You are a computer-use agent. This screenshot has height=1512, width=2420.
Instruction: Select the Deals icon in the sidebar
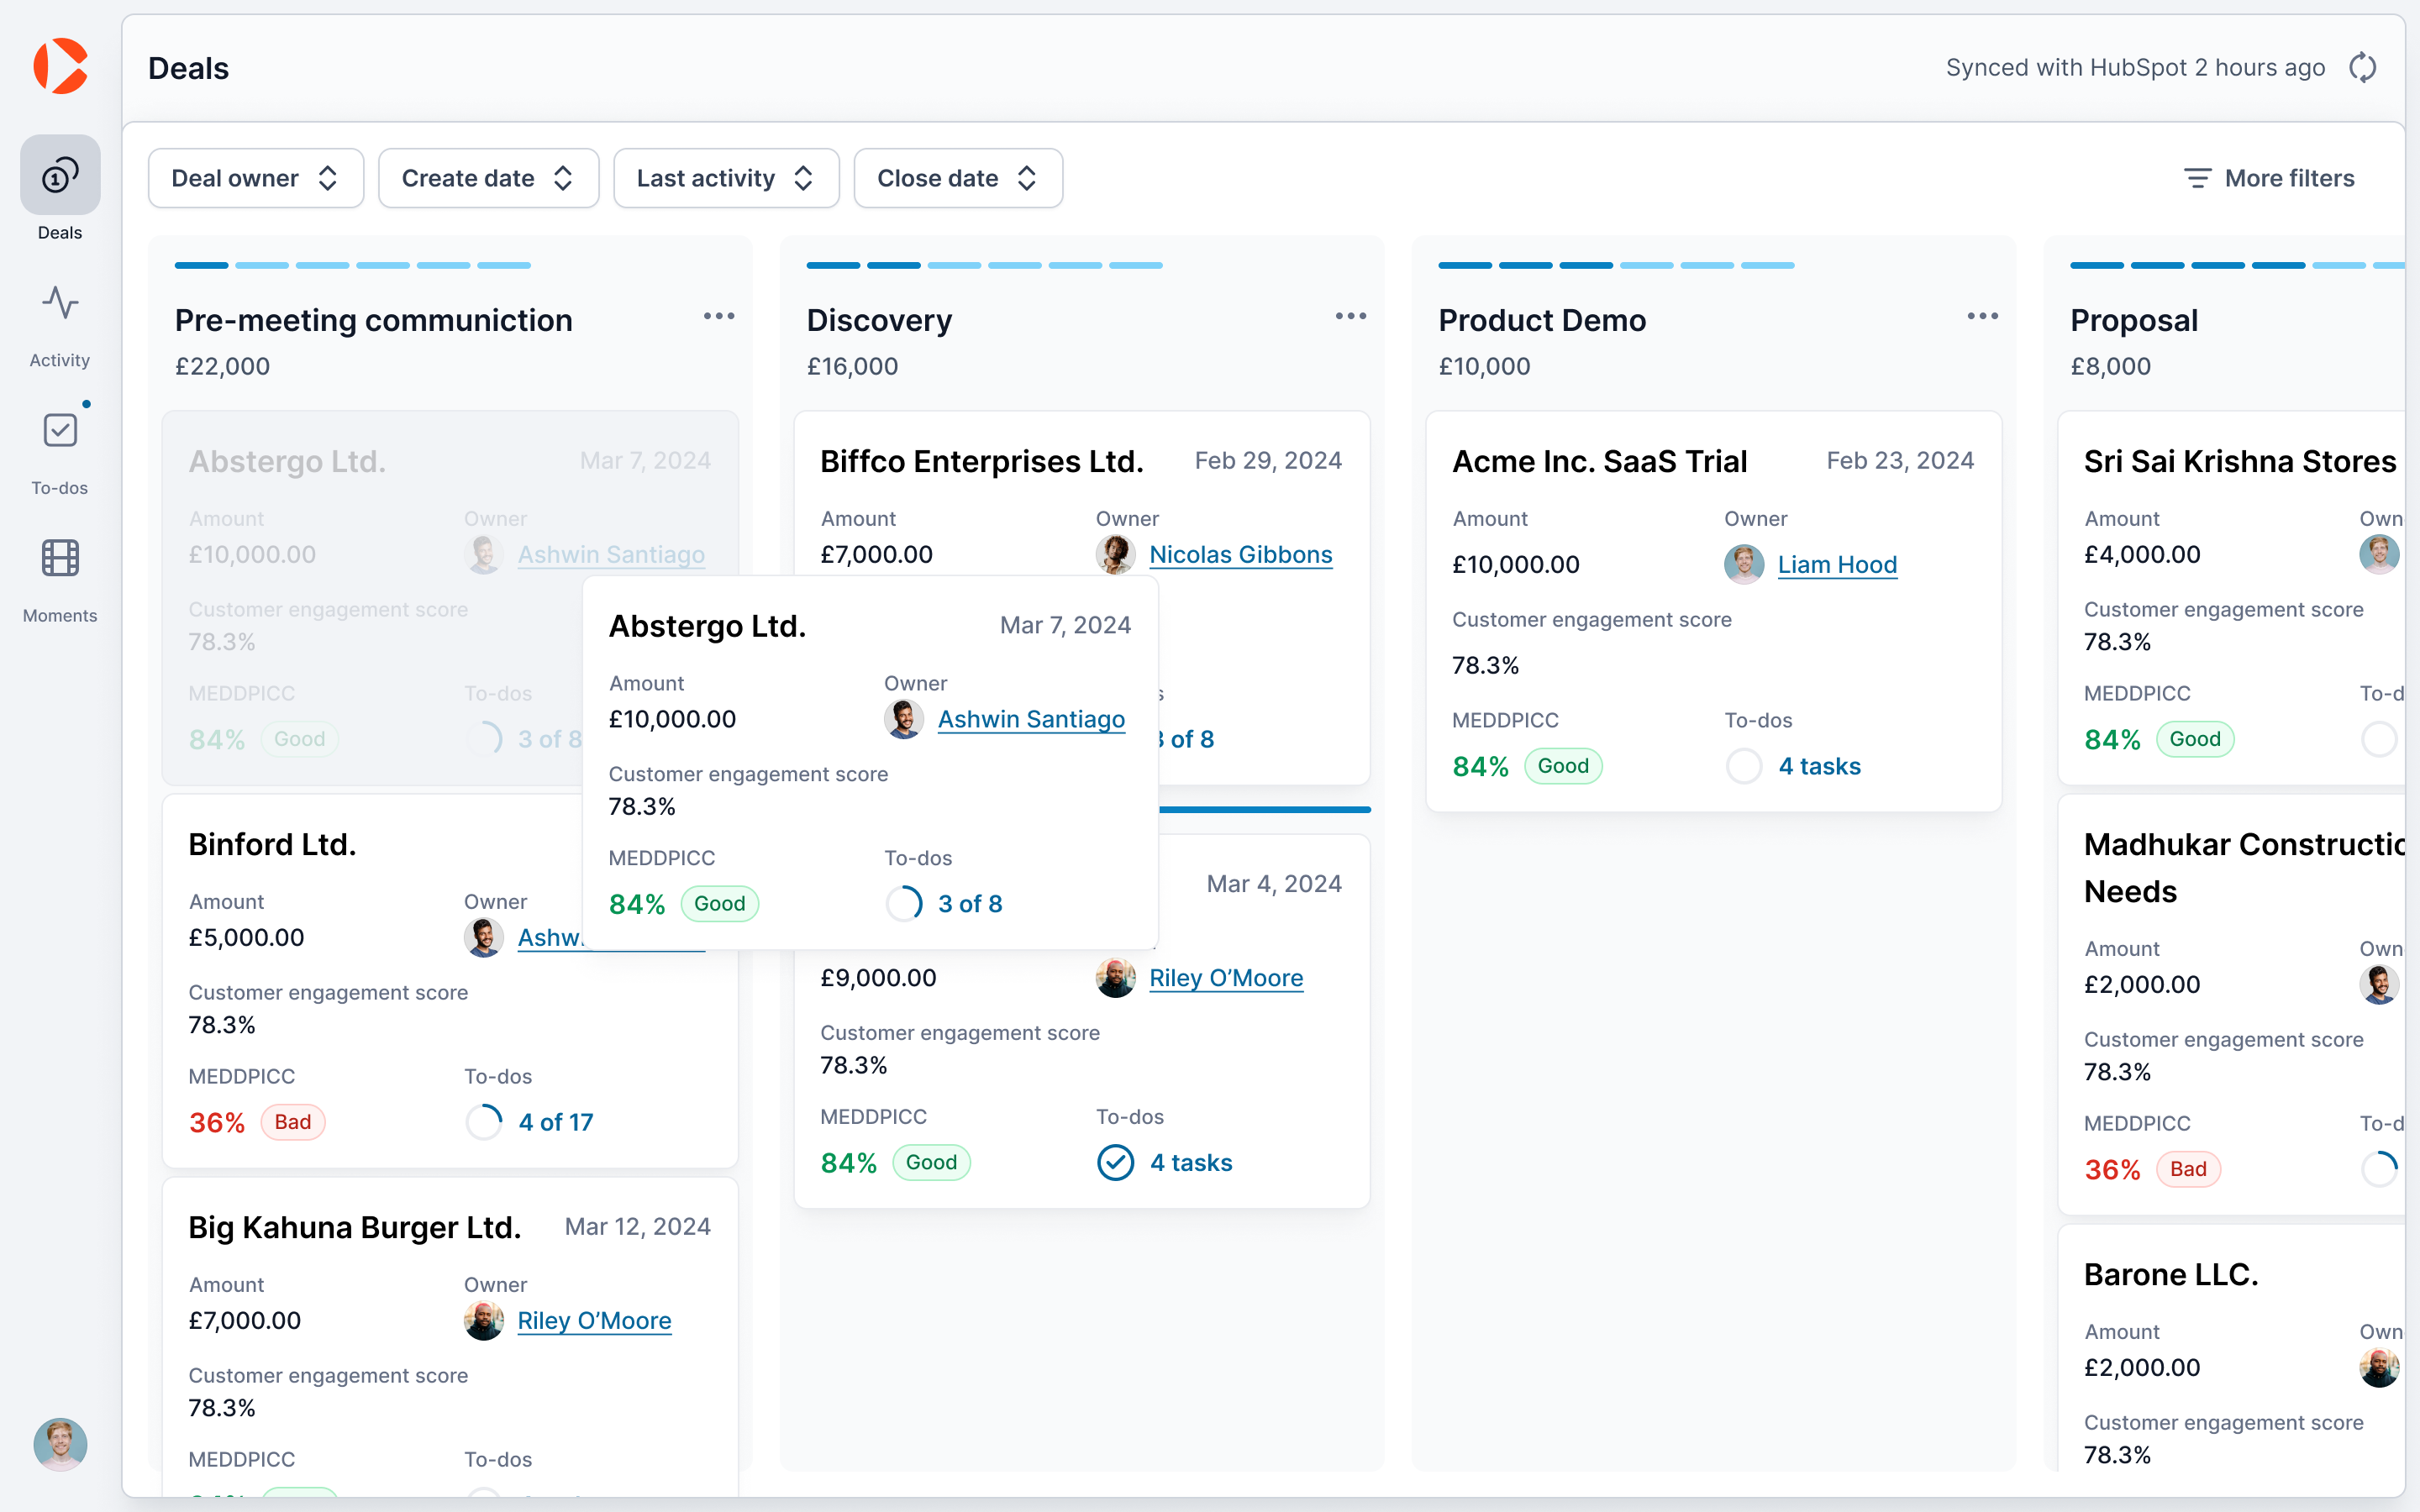pos(59,175)
